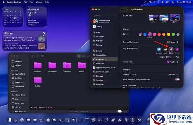Change Sidebar icon size dropdown
The image size is (193, 125).
[173, 74]
